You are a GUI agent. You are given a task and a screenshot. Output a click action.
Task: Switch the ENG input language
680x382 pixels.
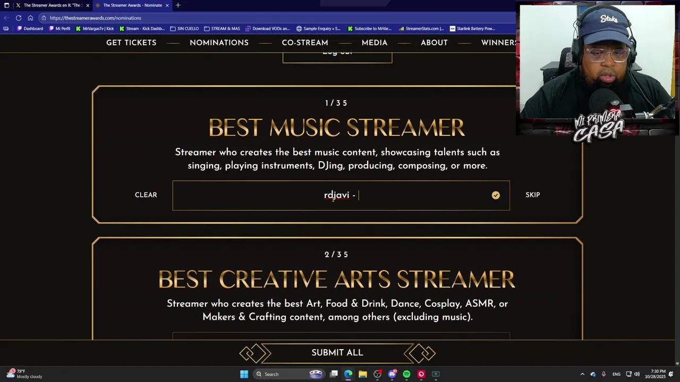click(x=616, y=374)
